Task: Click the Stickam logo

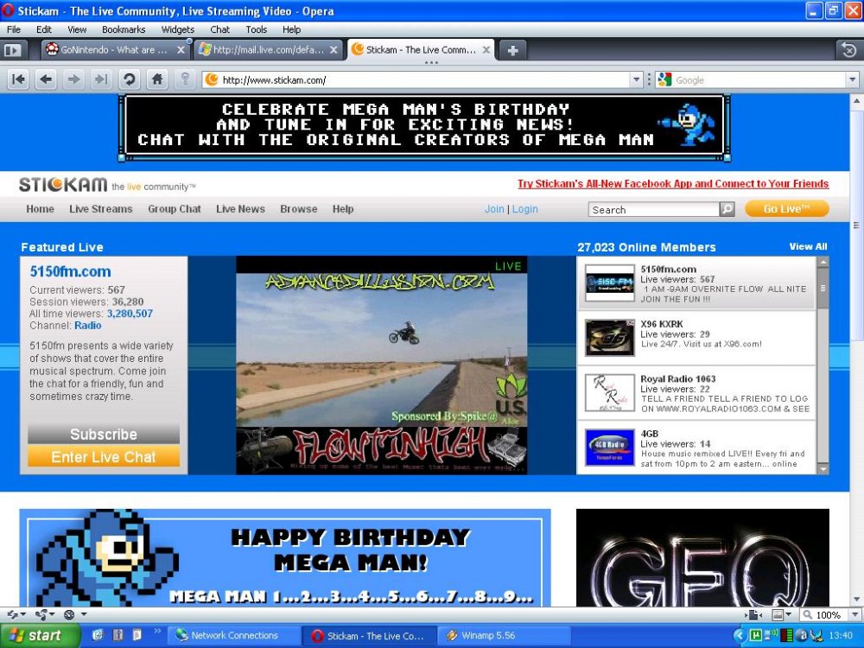Action: [63, 185]
